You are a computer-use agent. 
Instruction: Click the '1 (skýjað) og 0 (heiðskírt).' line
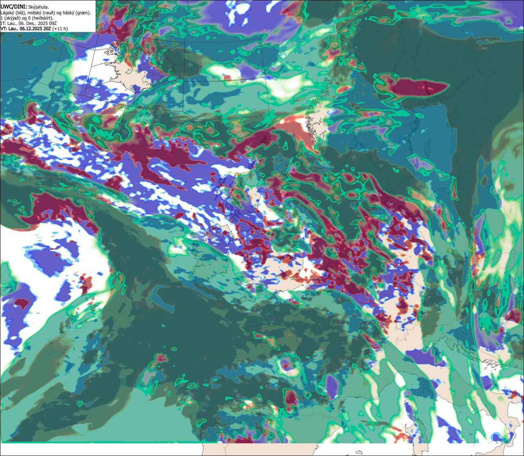(27, 18)
